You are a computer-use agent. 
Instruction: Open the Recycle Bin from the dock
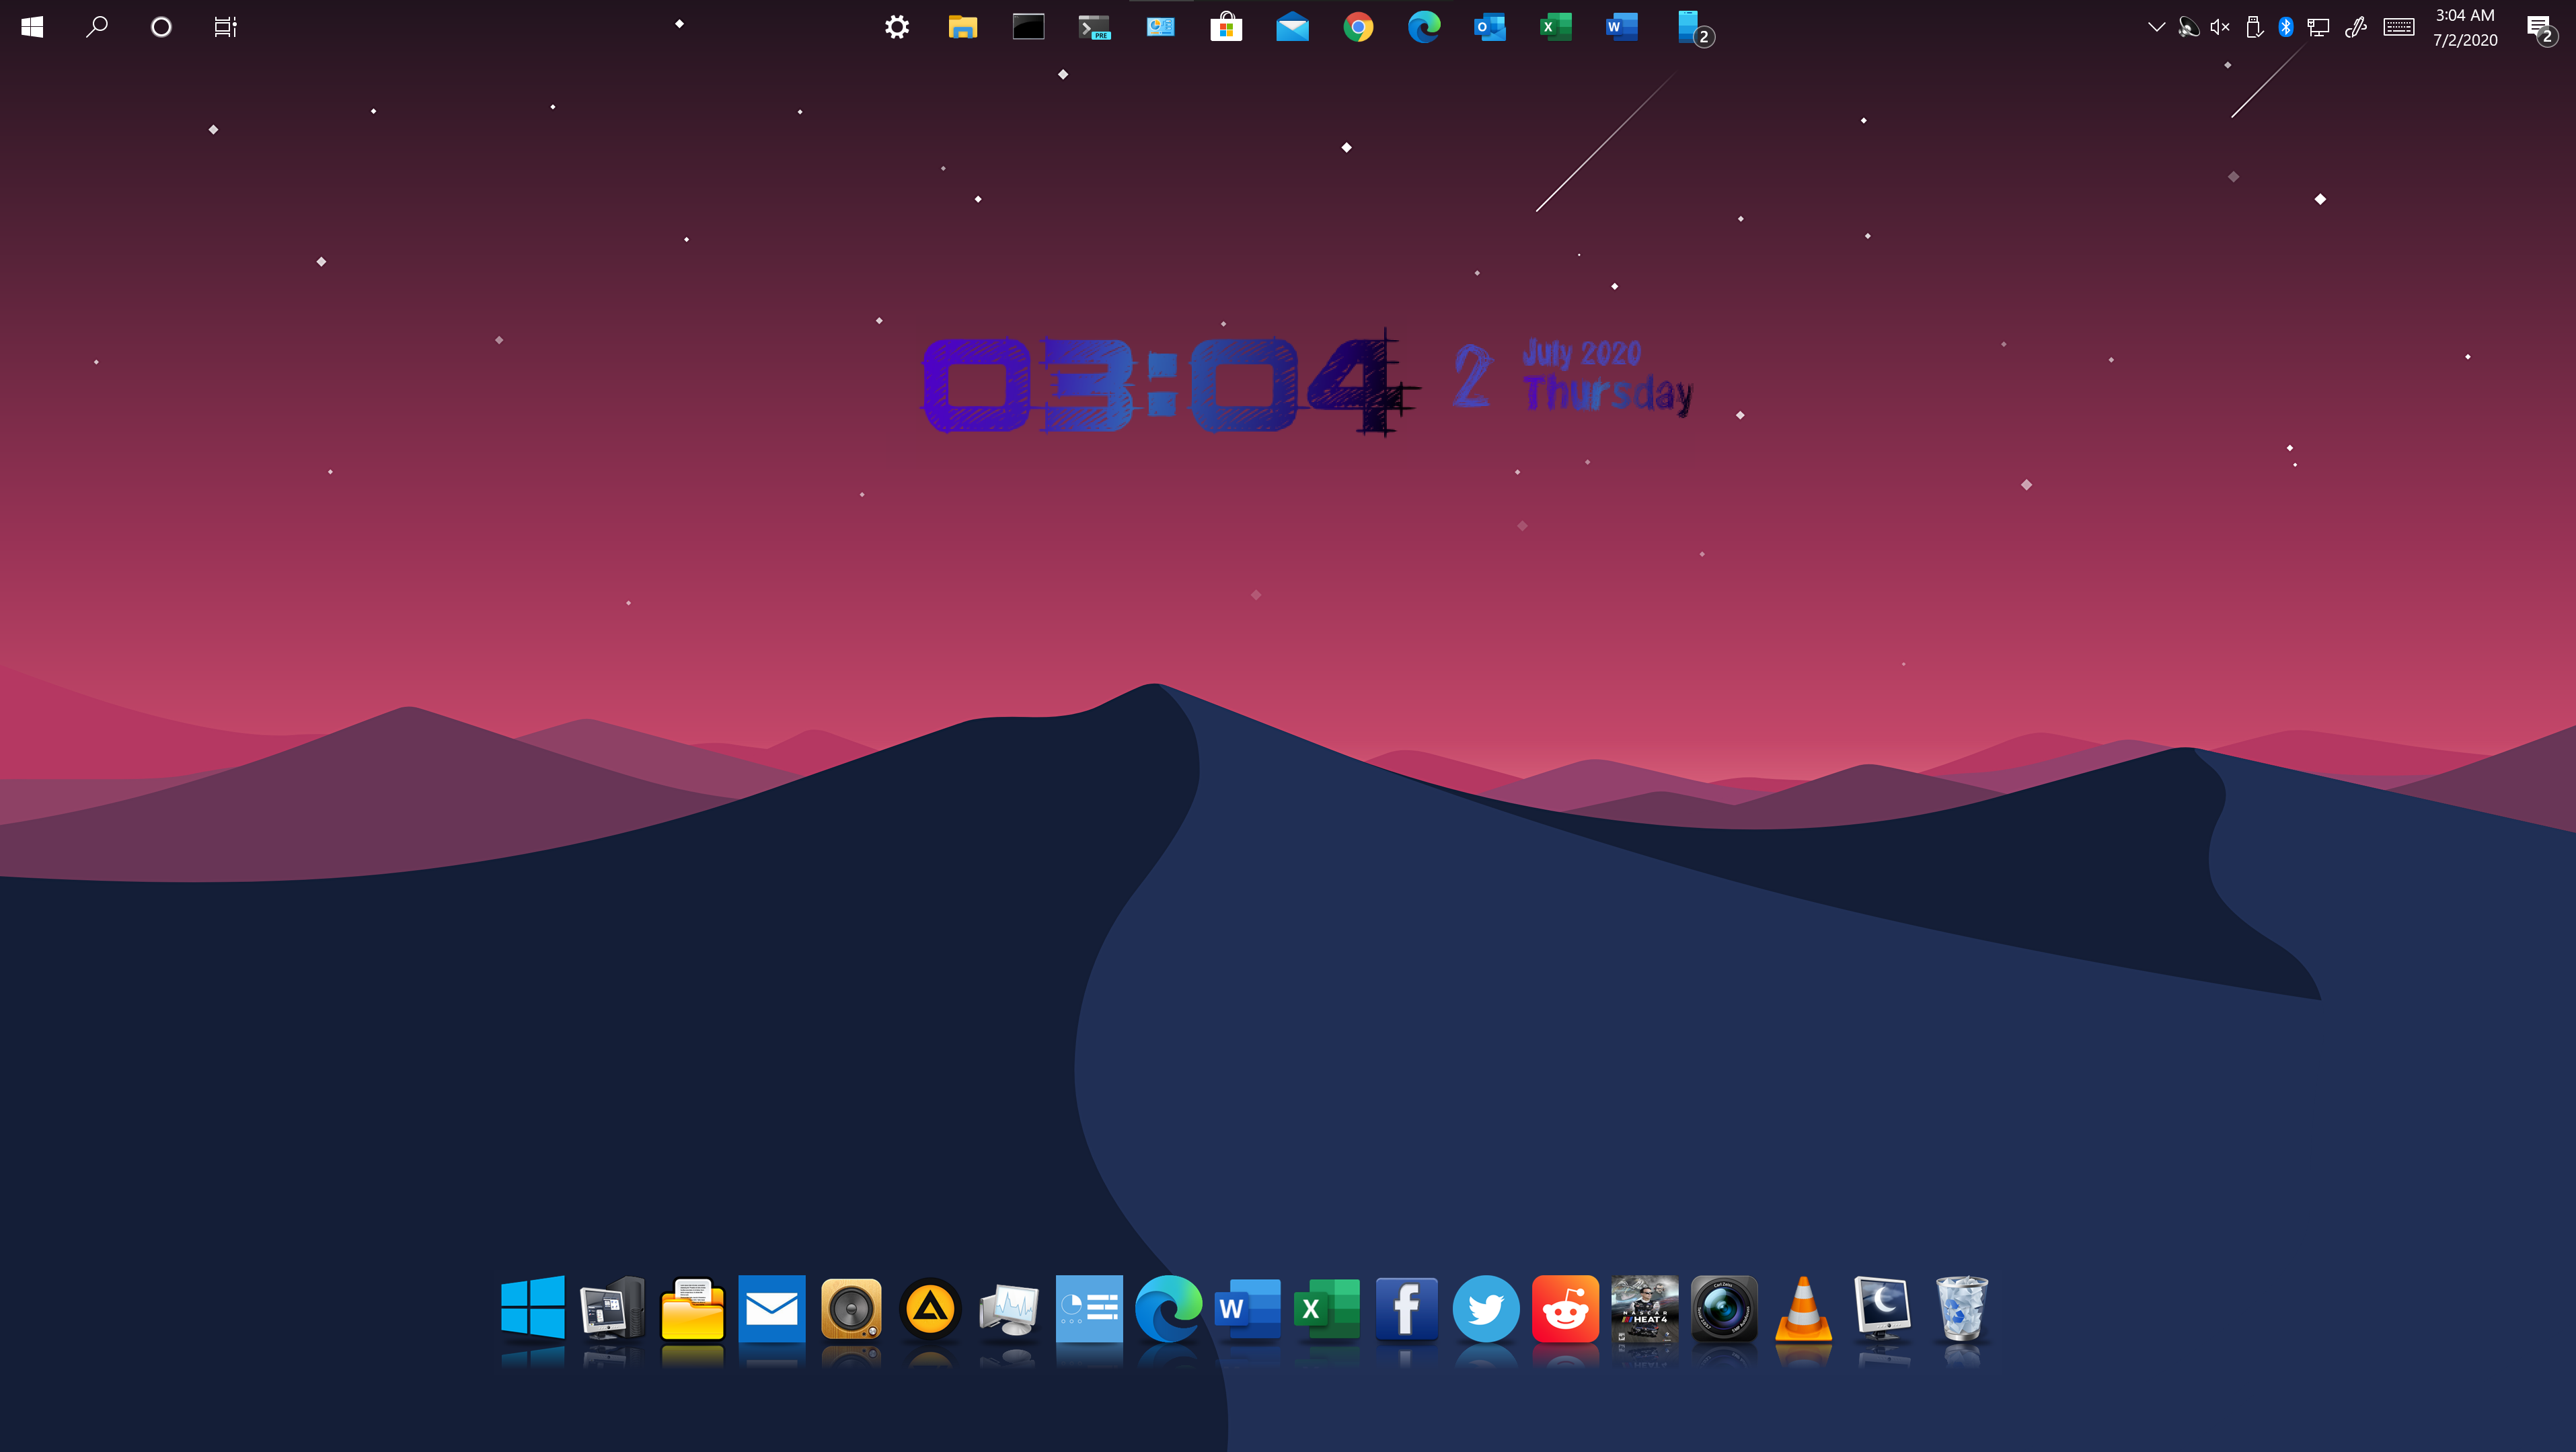point(1963,1310)
